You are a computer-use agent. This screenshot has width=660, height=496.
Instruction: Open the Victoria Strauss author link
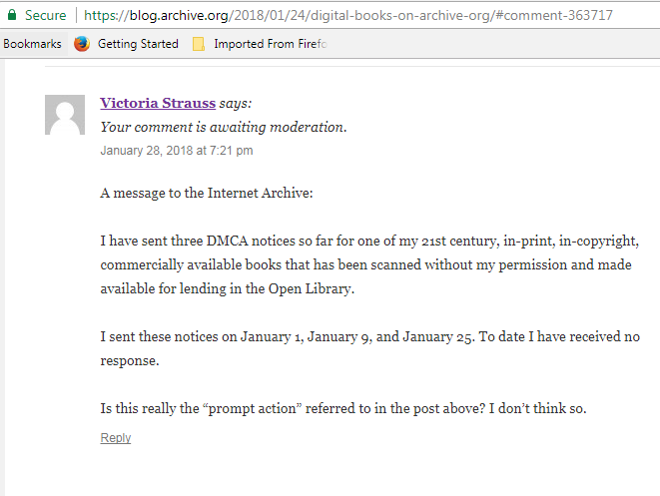[158, 103]
